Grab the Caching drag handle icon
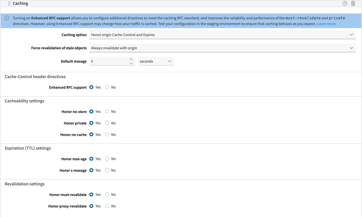362x217 pixels. point(9,3)
